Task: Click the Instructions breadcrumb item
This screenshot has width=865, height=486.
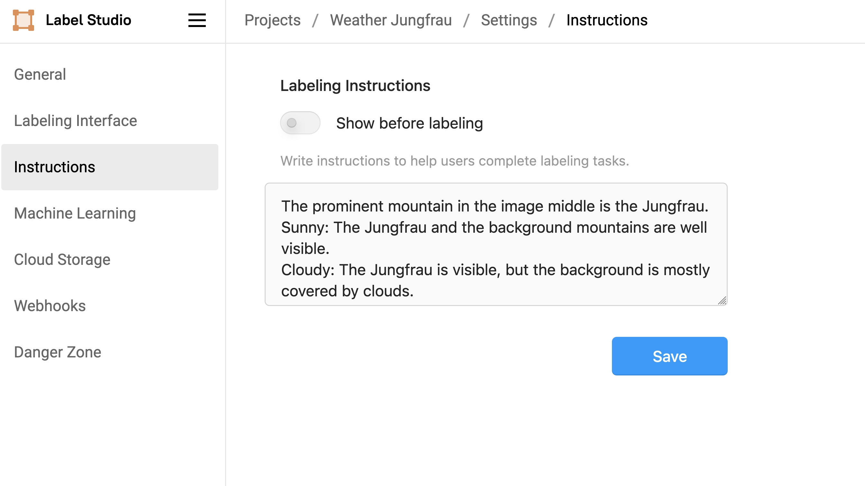Action: pyautogui.click(x=607, y=20)
